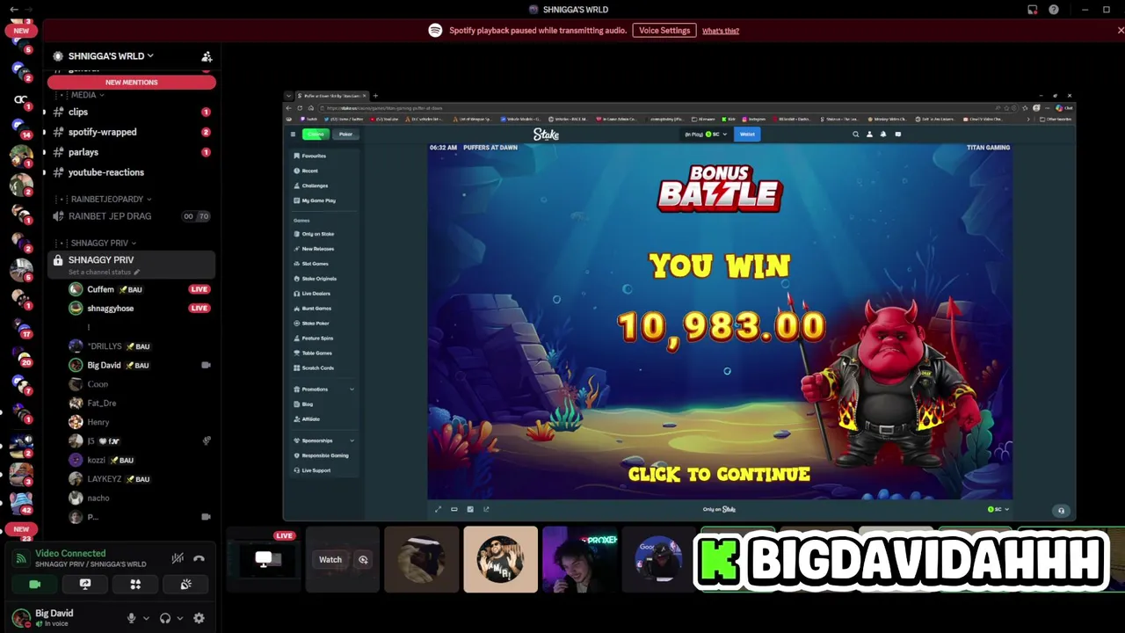The image size is (1125, 633).
Task: Click to continue in the game
Action: coord(719,475)
